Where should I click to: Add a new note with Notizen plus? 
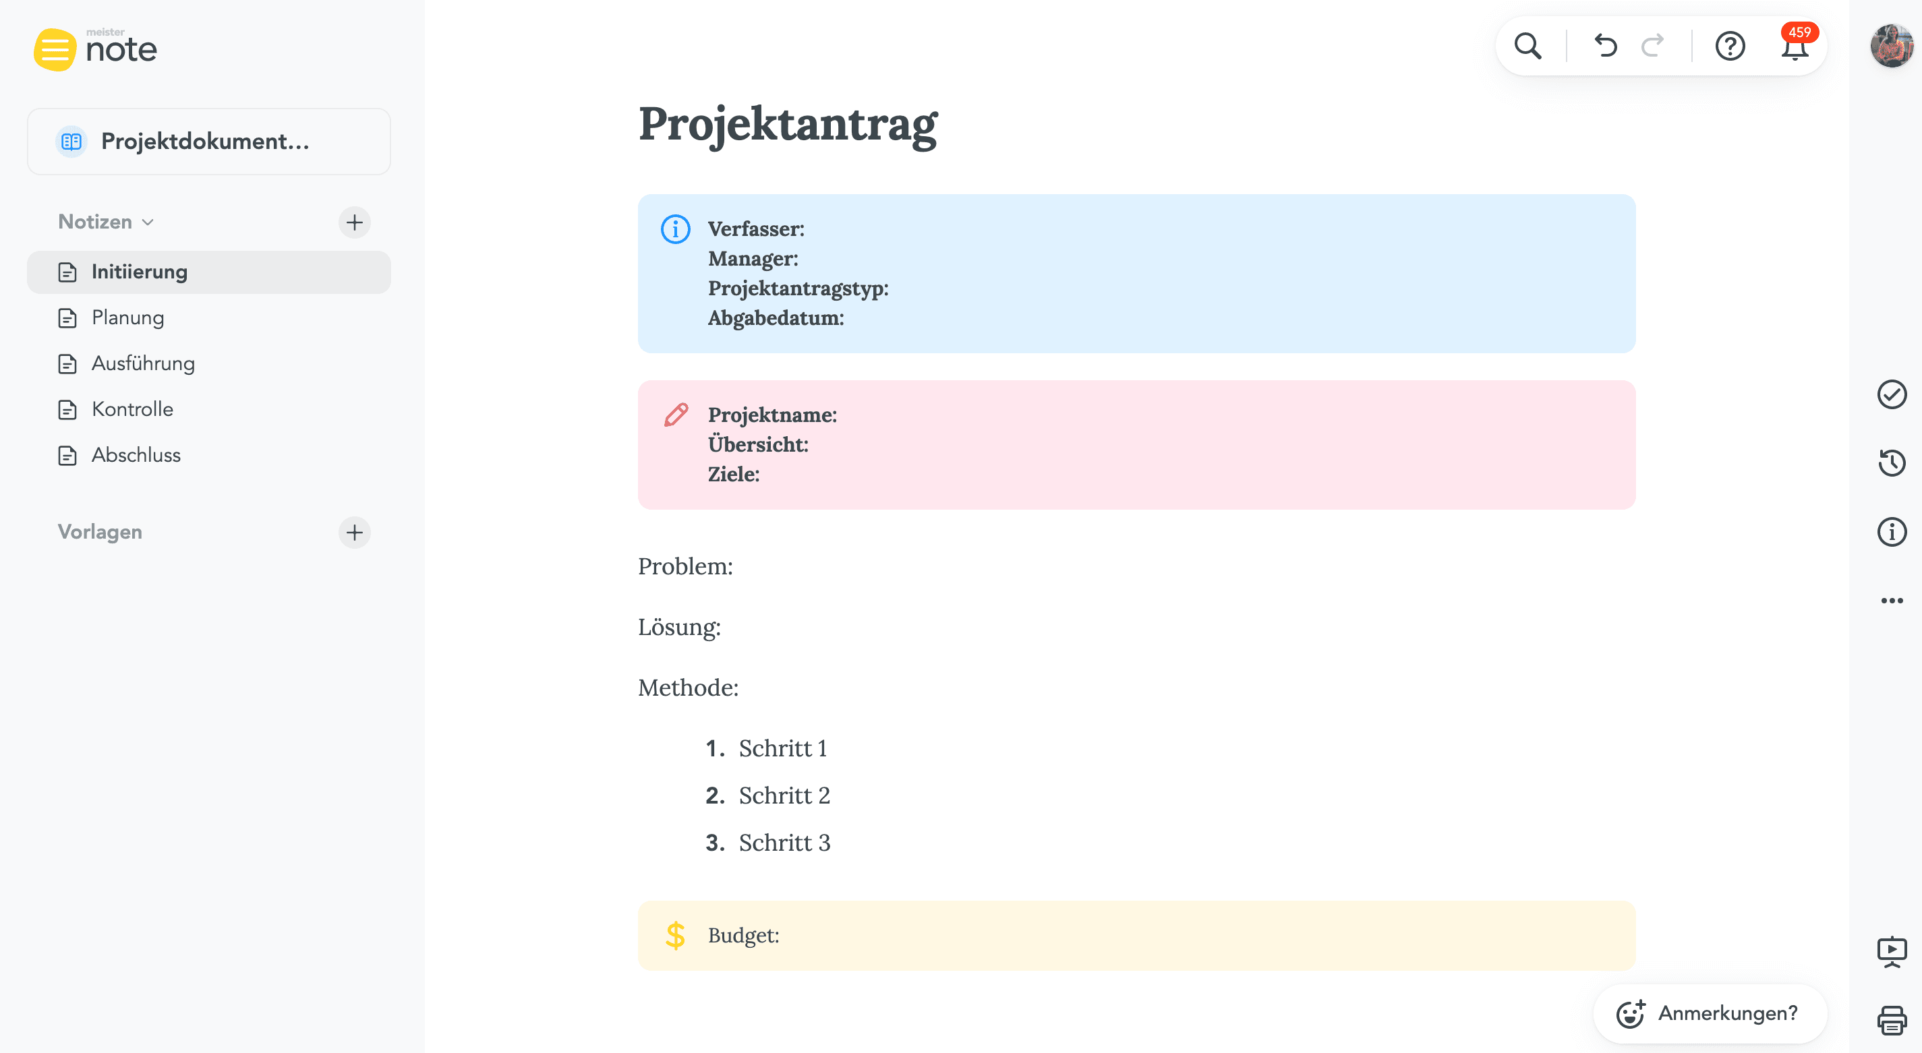(x=355, y=222)
